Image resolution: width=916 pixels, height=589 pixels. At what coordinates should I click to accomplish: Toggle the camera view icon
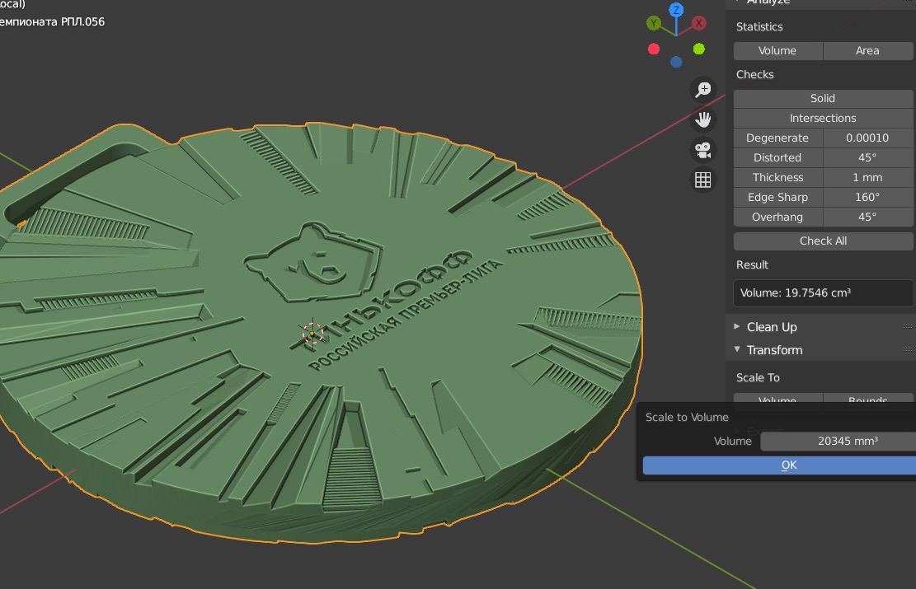[702, 150]
